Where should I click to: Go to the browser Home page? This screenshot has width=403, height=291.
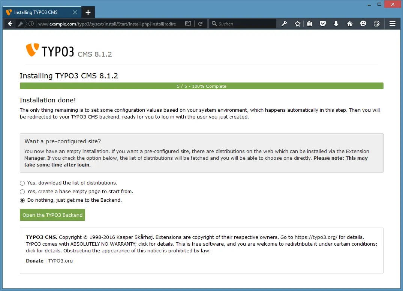click(x=350, y=24)
